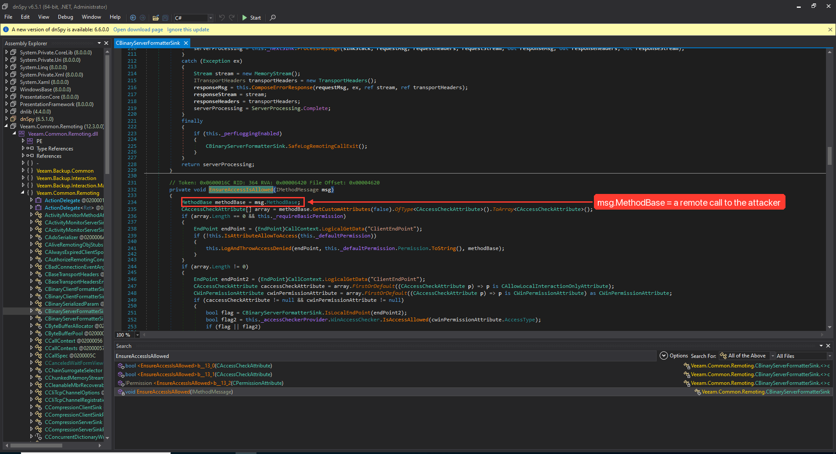Screen dimensions: 836x454
Task: Click Assembly Explorer horizontal scrollbar thumb
Action: tap(36, 445)
